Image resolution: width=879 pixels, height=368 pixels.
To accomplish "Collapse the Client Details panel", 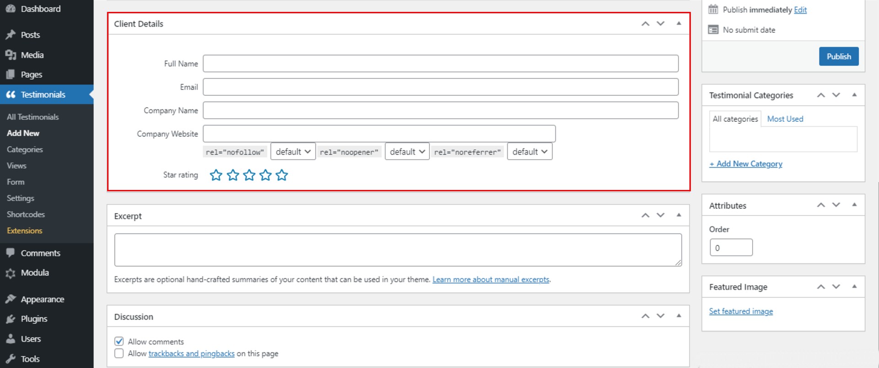I will point(679,23).
